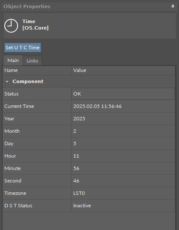Viewport: 179px width, 230px height.
Task: Click the Time component clock icon
Action: 11,26
